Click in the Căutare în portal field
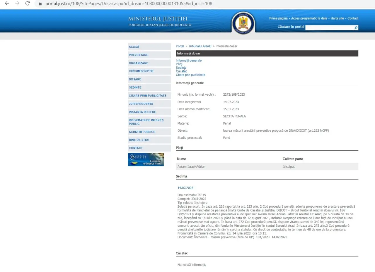Viewport: 375px width, 272px height. point(329,28)
